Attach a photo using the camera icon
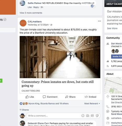The height and width of the screenshot is (126, 122). coord(87,116)
